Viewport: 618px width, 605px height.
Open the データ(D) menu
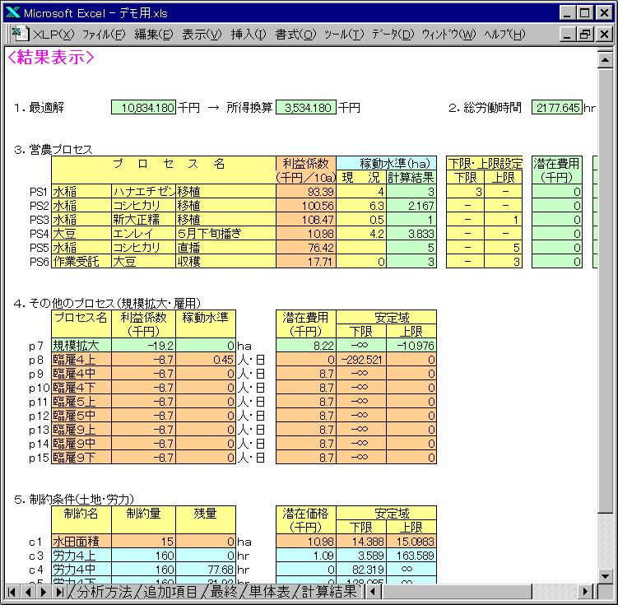click(393, 34)
